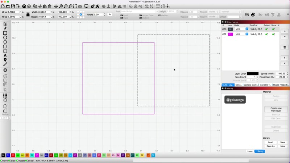Toggle Show switch for layer C07
The image size is (290, 163).
[x=274, y=34]
